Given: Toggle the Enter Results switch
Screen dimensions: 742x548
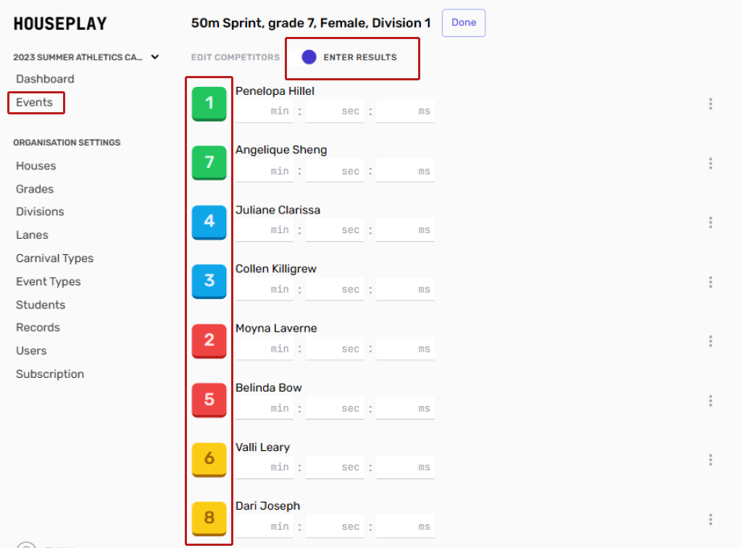Looking at the screenshot, I should (x=309, y=57).
